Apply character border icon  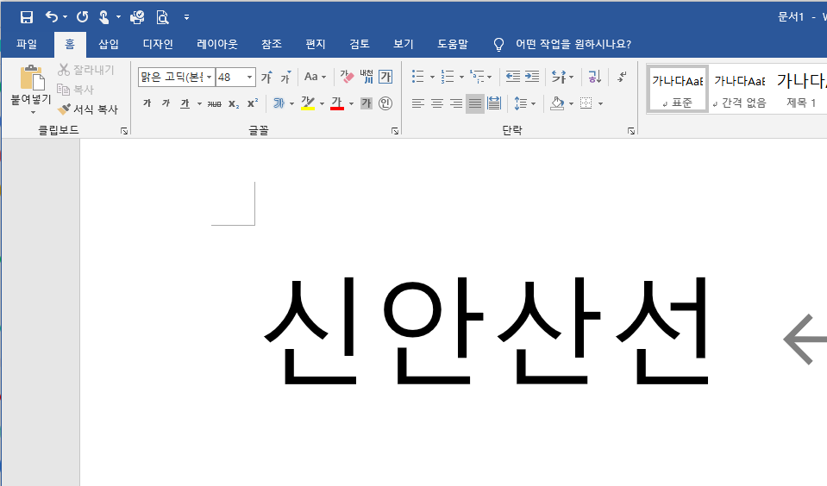coord(385,77)
